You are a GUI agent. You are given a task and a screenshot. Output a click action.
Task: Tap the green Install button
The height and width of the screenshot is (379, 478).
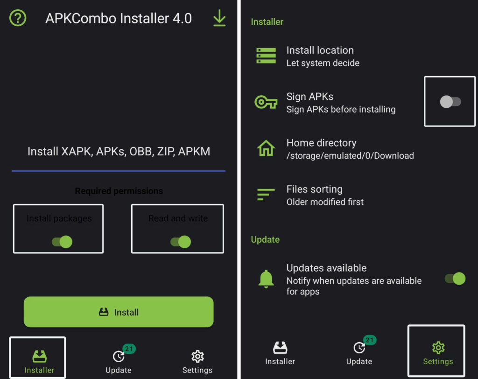coord(119,312)
